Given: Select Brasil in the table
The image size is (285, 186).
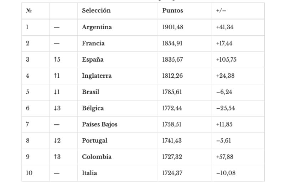Looking at the screenshot, I should (90, 92).
